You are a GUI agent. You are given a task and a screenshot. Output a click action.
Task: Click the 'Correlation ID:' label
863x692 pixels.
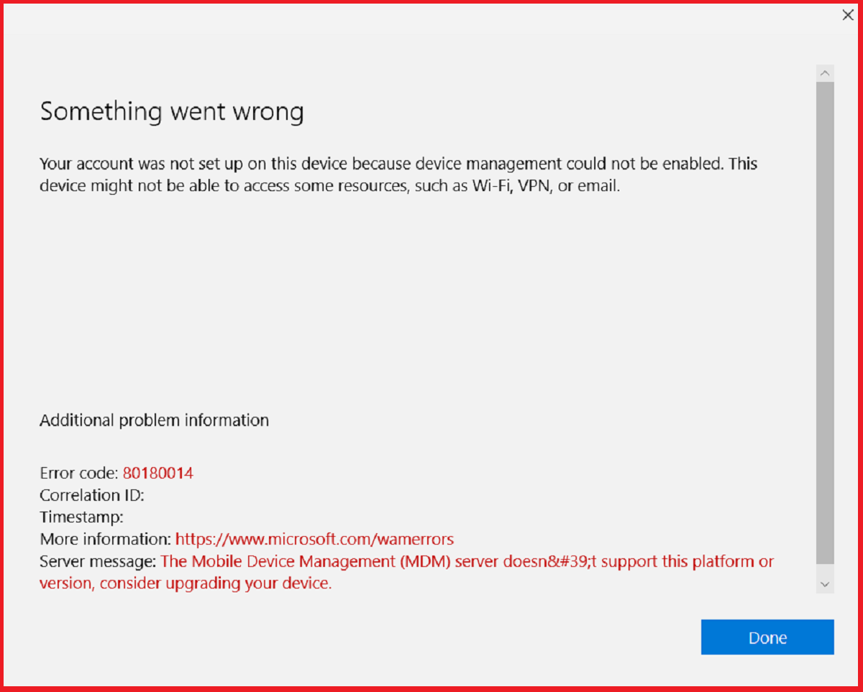(92, 495)
